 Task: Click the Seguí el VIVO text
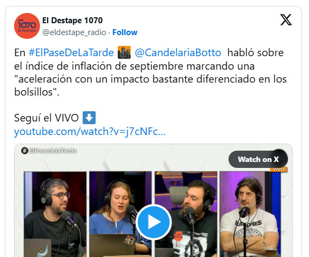click(46, 118)
